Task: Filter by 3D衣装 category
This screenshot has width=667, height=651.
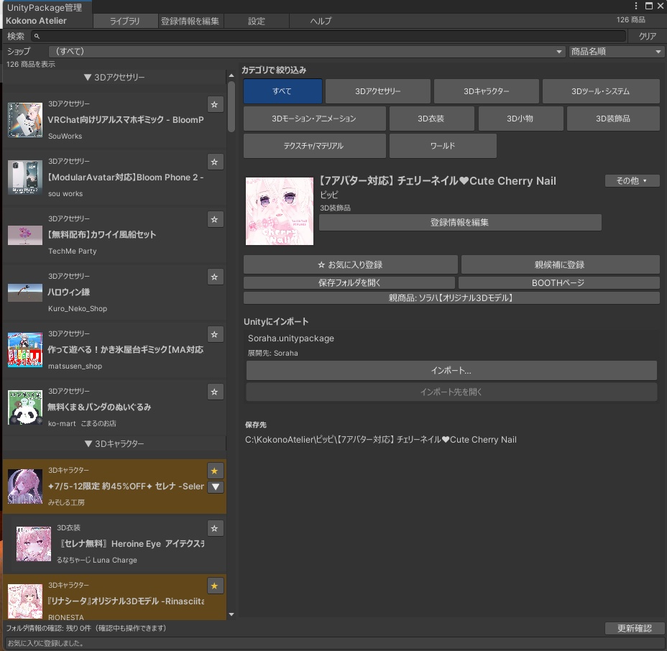Action: coord(431,119)
